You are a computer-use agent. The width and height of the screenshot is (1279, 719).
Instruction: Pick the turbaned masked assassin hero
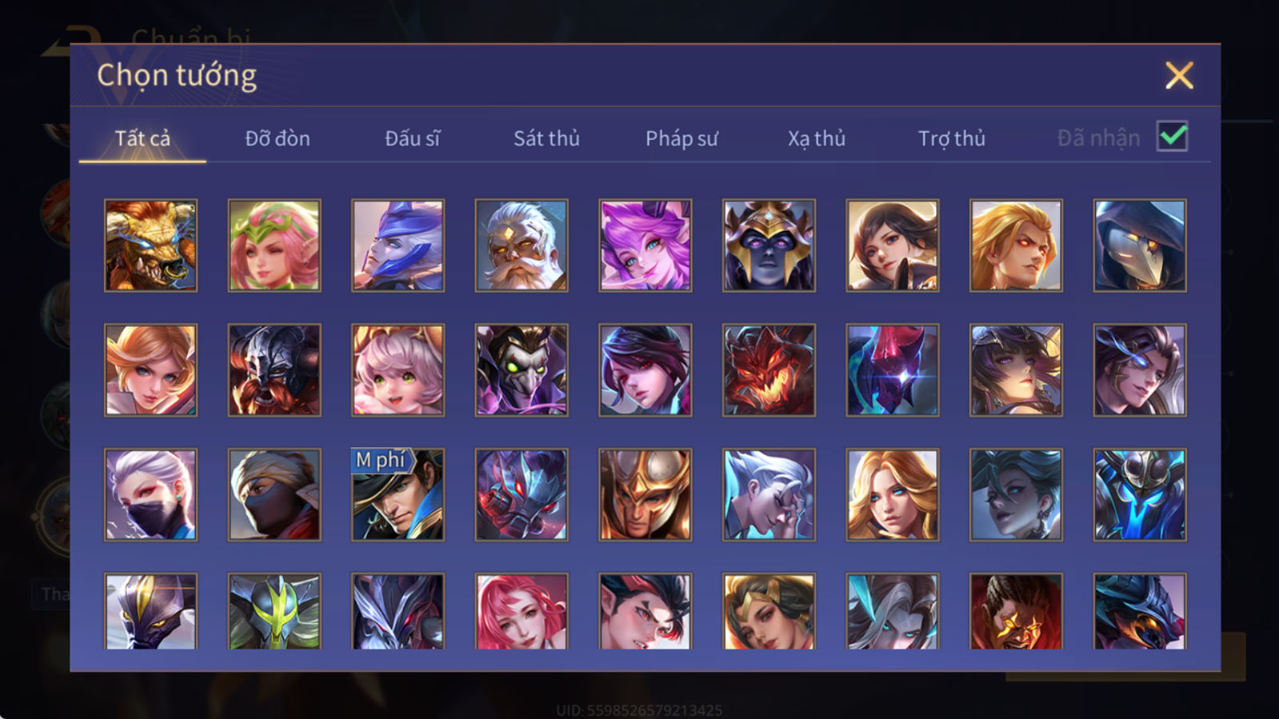274,495
